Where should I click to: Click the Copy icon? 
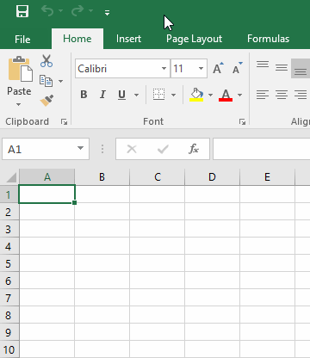(x=46, y=81)
